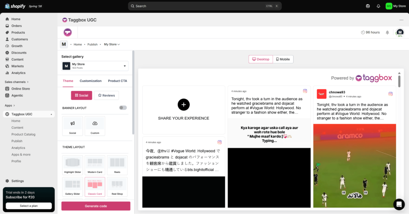Click the Agentic channel icon
The height and width of the screenshot is (214, 409).
(7, 95)
